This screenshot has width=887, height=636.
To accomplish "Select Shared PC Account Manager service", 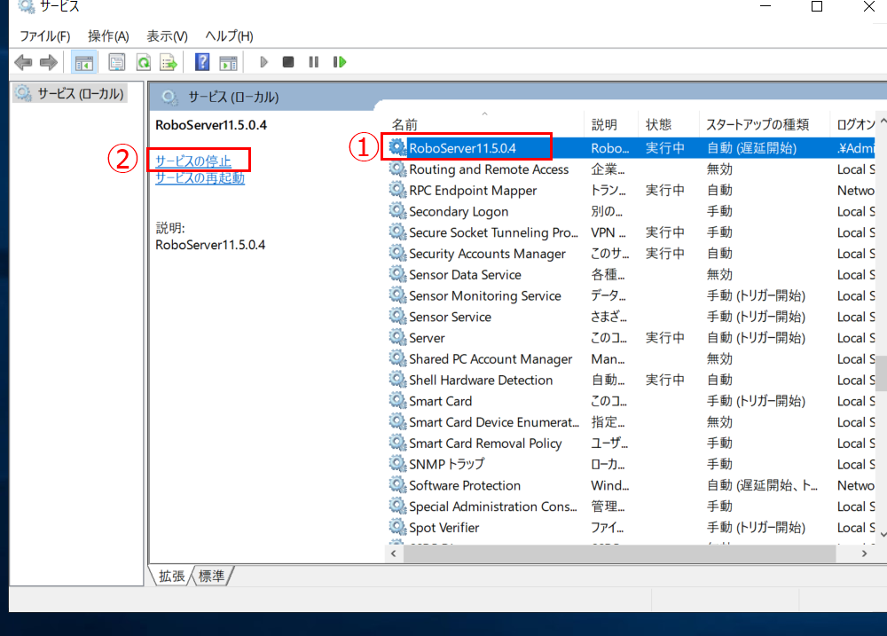I will (x=632, y=358).
